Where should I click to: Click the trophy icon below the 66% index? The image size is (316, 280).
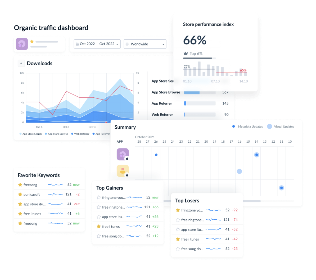tap(186, 53)
